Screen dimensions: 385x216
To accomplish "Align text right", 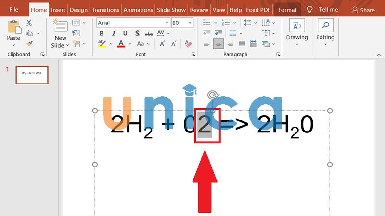I will point(230,44).
